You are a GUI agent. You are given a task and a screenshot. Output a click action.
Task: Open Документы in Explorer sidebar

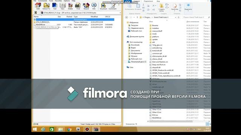[135, 51]
